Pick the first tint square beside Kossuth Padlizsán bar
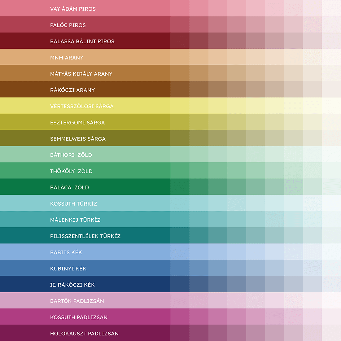Image resolution: width=341 pixels, height=341 pixels. (180, 317)
